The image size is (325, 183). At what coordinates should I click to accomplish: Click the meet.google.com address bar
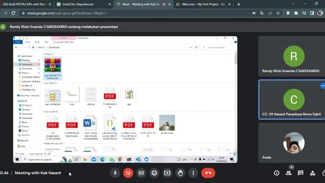tap(135, 13)
